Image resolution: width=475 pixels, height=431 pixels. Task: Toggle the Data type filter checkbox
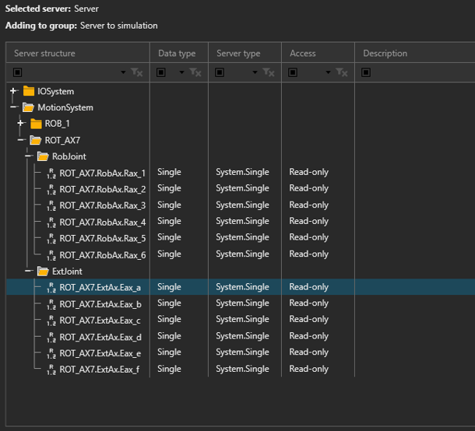click(x=162, y=72)
